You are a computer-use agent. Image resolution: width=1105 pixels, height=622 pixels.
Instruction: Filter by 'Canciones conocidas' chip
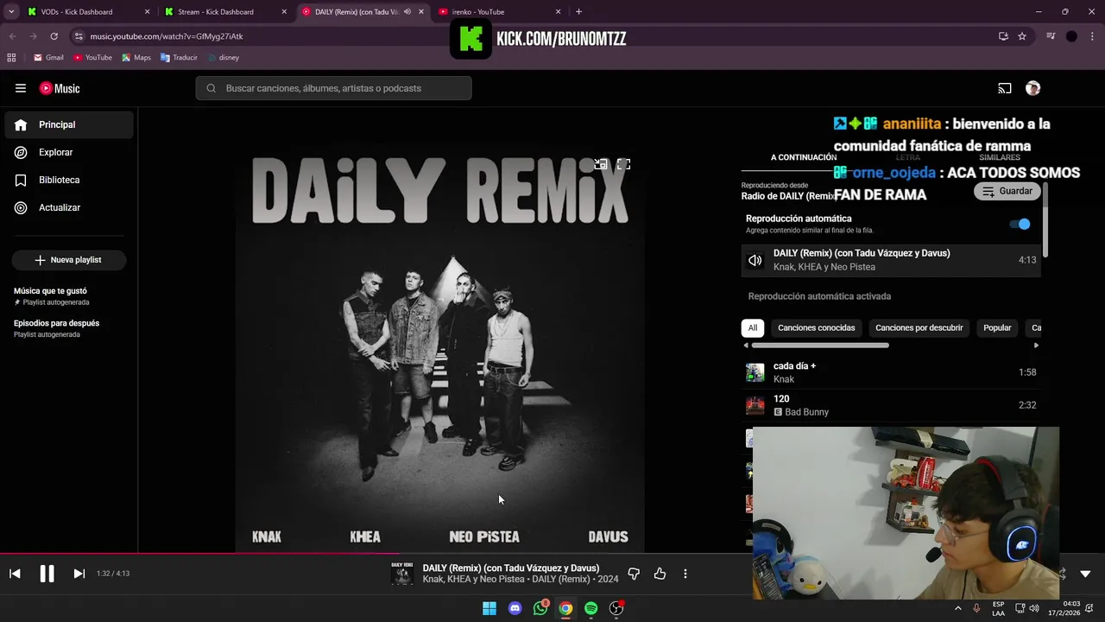tap(817, 327)
